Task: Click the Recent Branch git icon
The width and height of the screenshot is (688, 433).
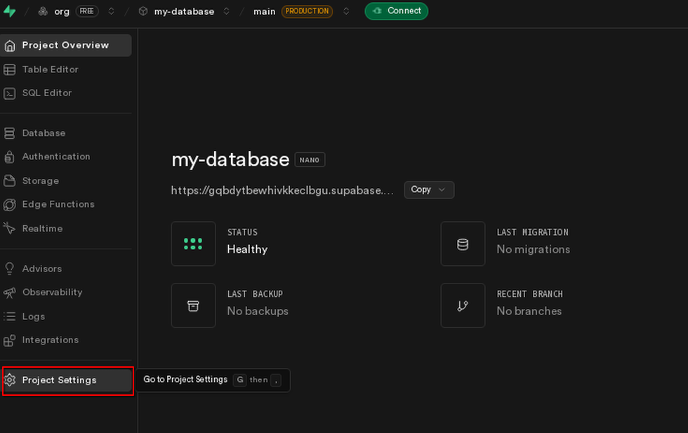Action: click(463, 306)
